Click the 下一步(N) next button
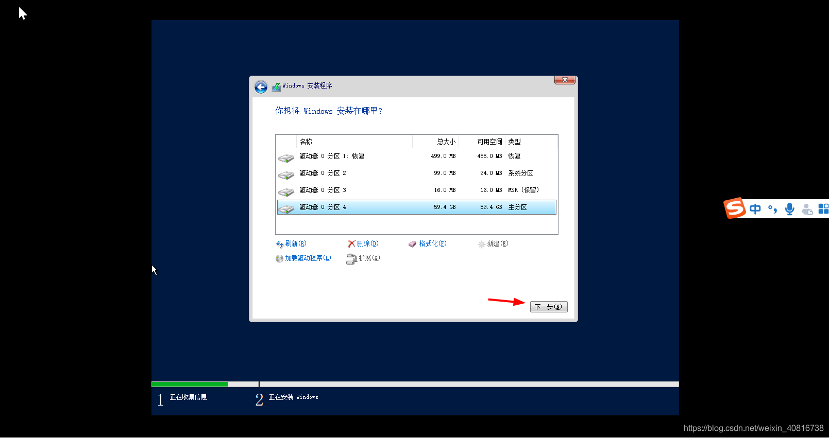This screenshot has width=829, height=438. (549, 307)
